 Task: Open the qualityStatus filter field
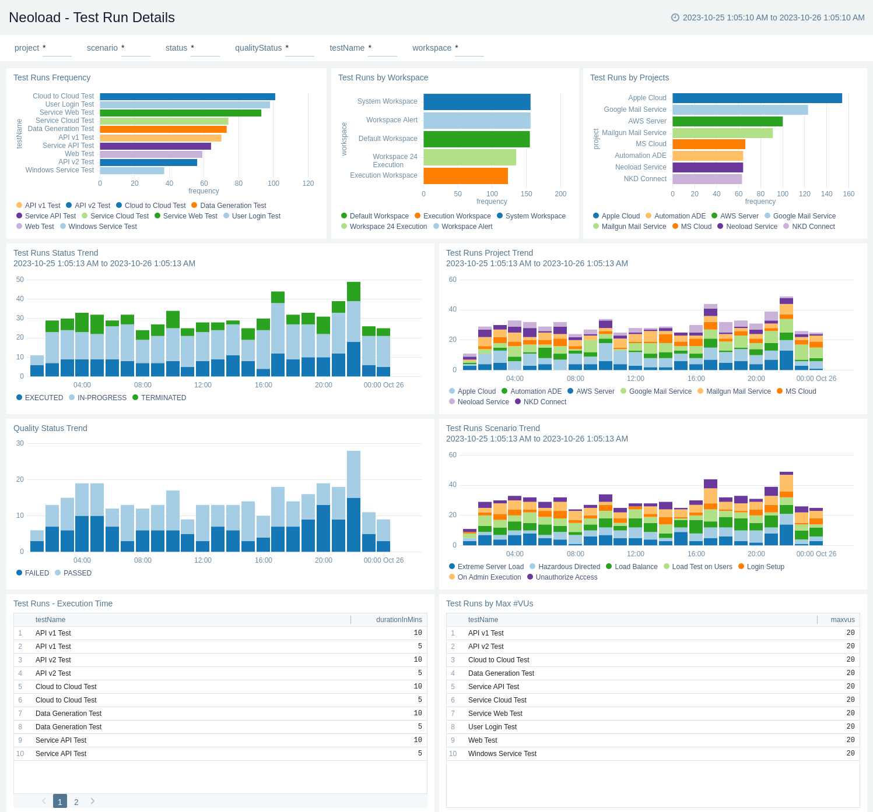[x=300, y=48]
